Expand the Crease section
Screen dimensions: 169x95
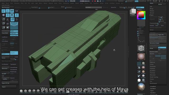coord(152,64)
